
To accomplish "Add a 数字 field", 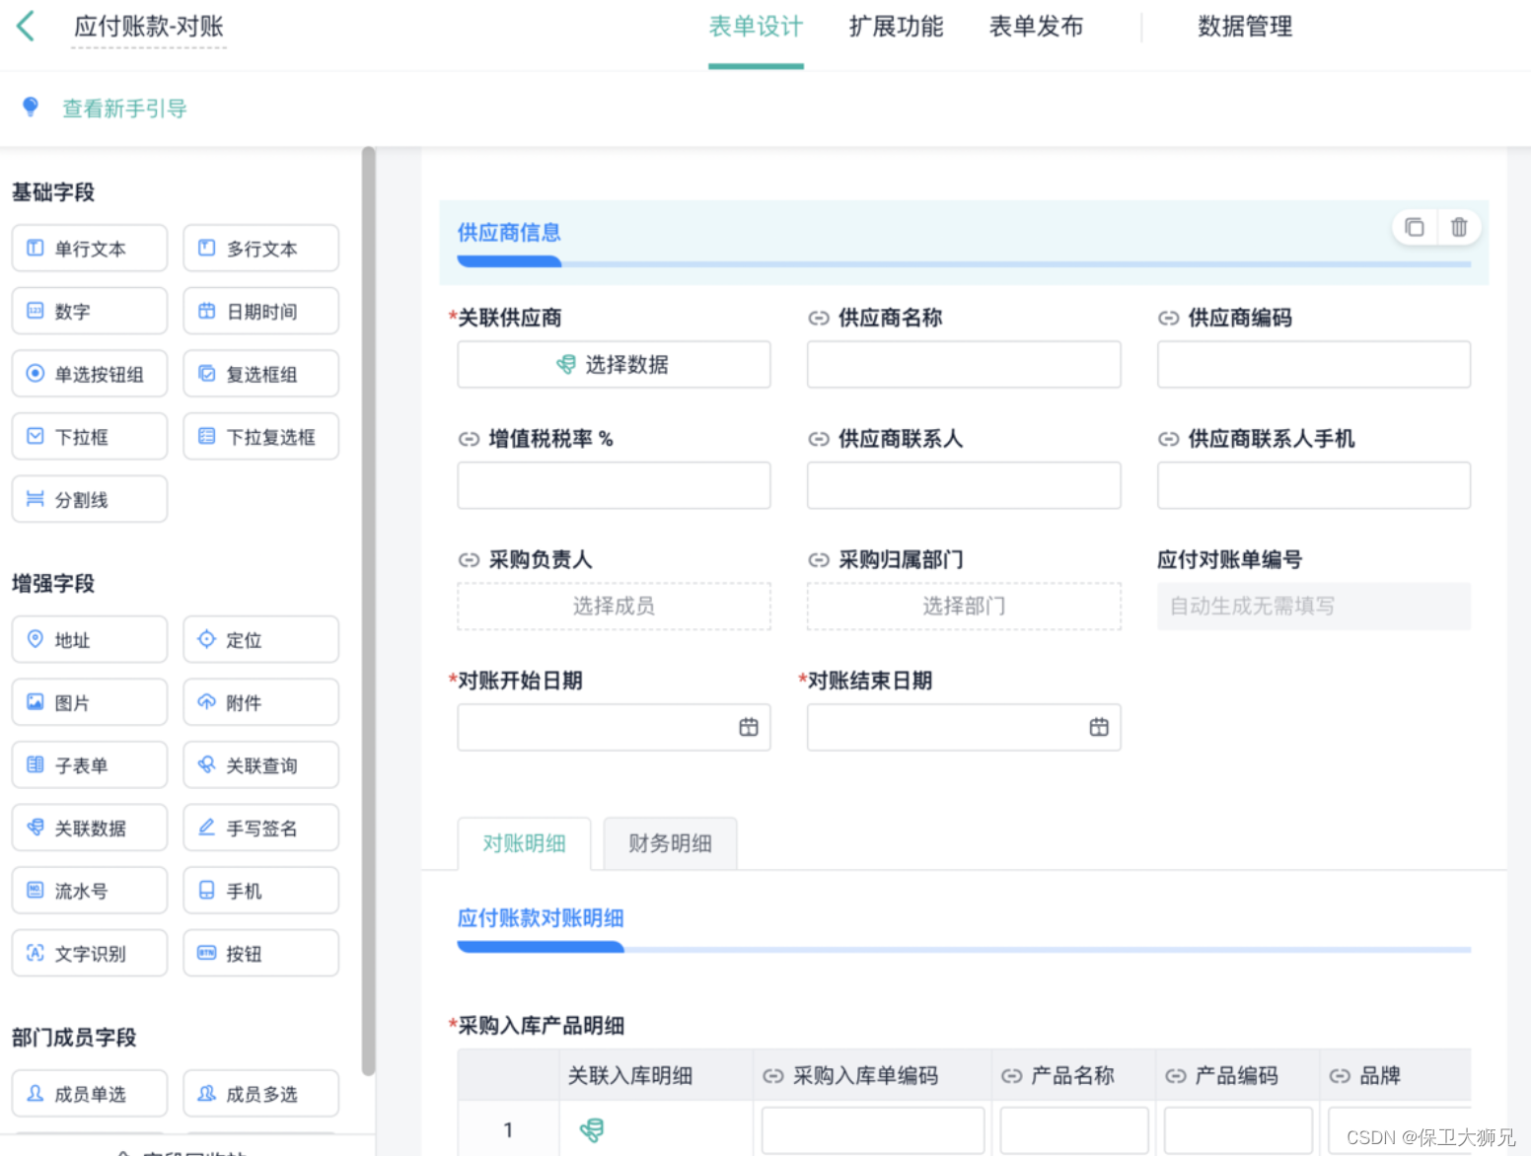I will (90, 312).
